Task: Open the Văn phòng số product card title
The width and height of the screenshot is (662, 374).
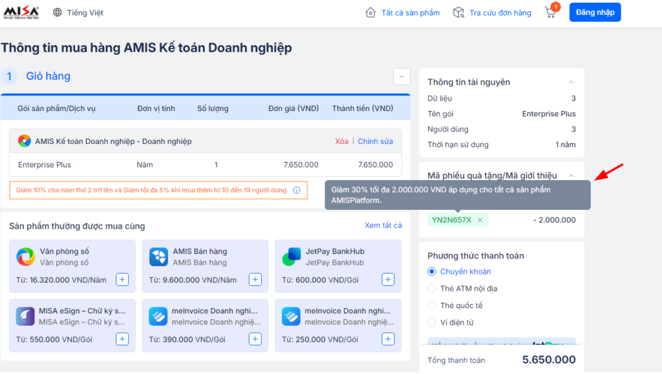Action: [x=64, y=251]
